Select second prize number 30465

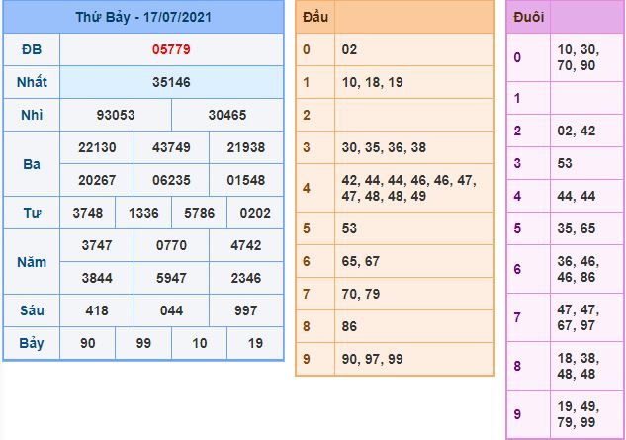(x=227, y=115)
